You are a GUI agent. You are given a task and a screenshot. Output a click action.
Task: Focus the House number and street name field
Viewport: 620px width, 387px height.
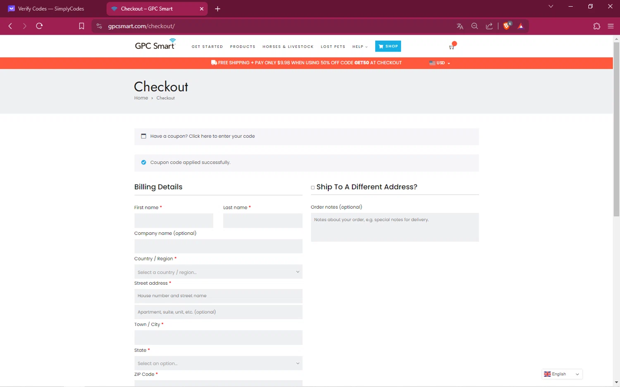218,296
